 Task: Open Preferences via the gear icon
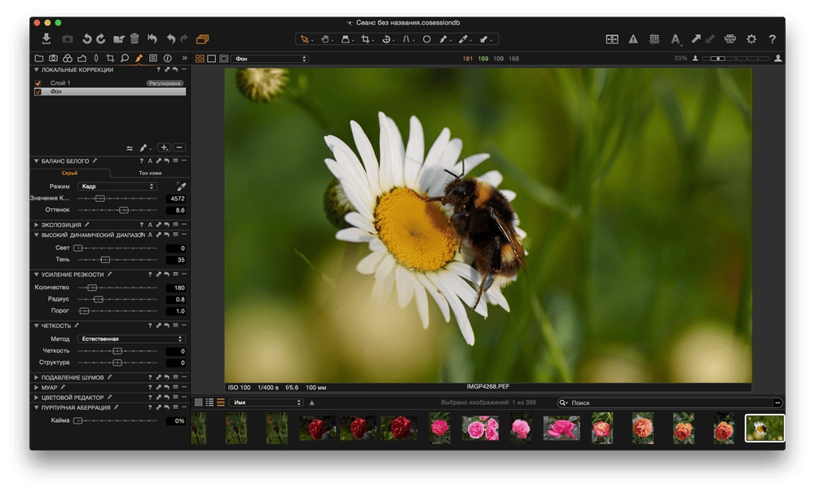751,39
